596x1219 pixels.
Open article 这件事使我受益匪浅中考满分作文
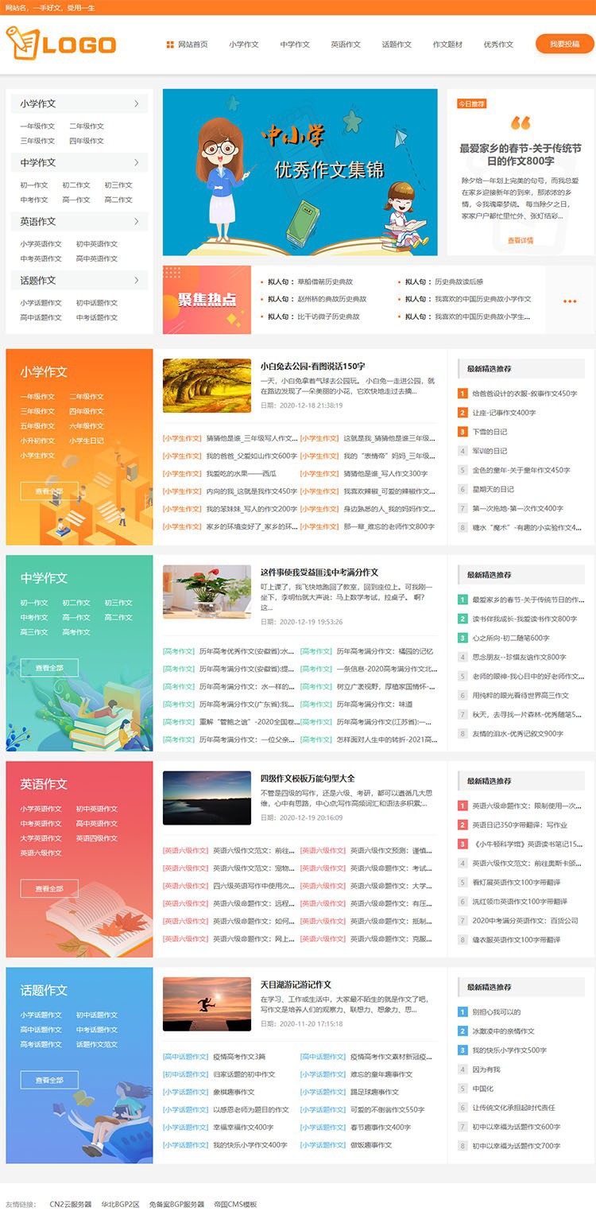click(319, 573)
